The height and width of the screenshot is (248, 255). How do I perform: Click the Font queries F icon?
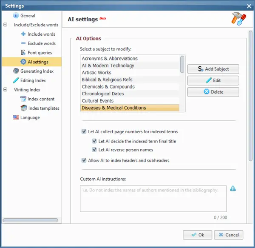[x=23, y=52]
